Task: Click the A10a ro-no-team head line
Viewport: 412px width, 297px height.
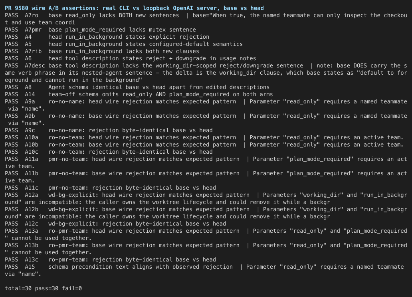Action: click(x=204, y=137)
